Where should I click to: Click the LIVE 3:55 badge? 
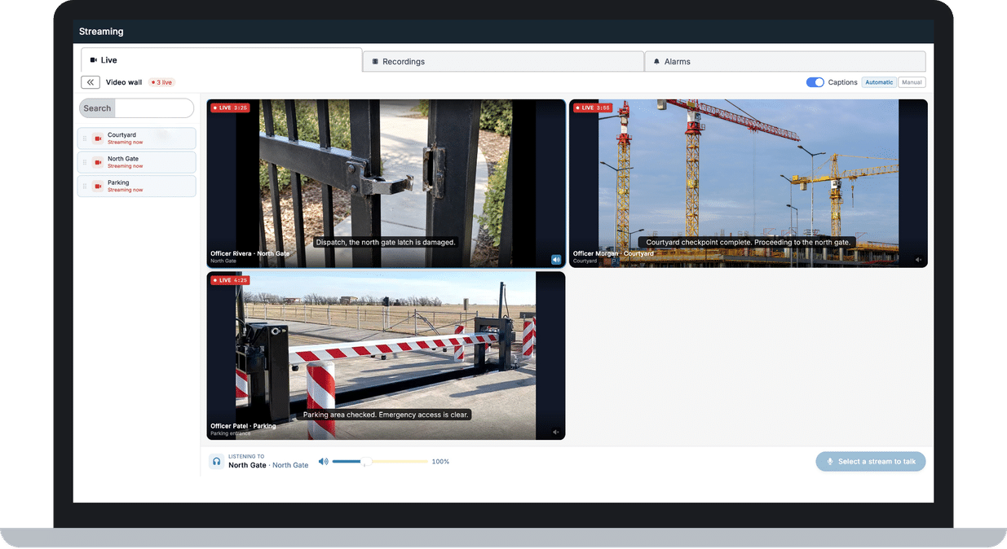(x=592, y=108)
